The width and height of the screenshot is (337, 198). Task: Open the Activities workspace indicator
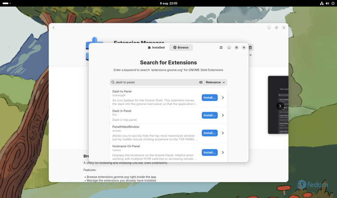[7, 3]
